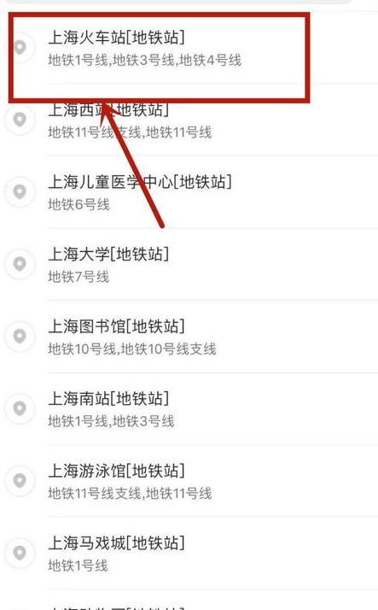
Task: Tap location pin beside 上海游泳馆
Action: [x=20, y=480]
